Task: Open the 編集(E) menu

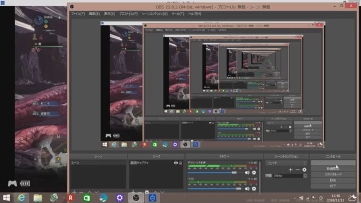Action: click(x=94, y=14)
